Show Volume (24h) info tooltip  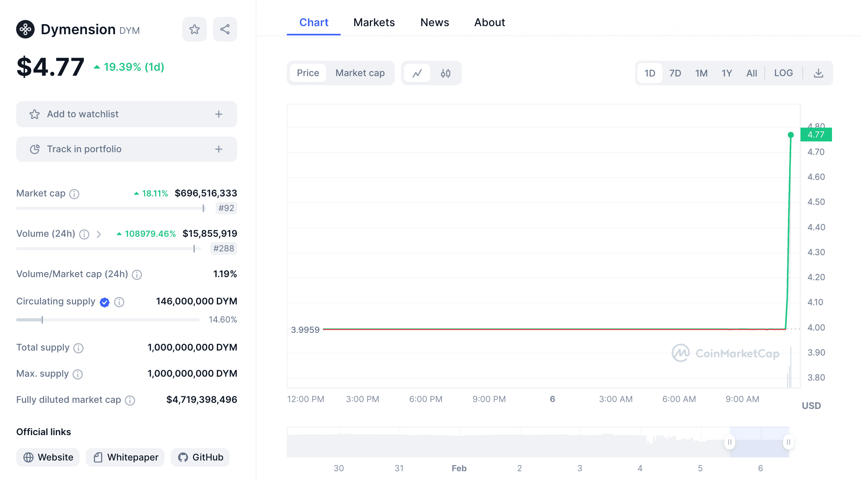(84, 234)
